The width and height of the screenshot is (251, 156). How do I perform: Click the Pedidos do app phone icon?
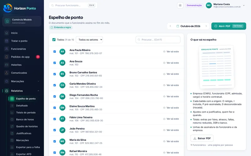click(7, 57)
